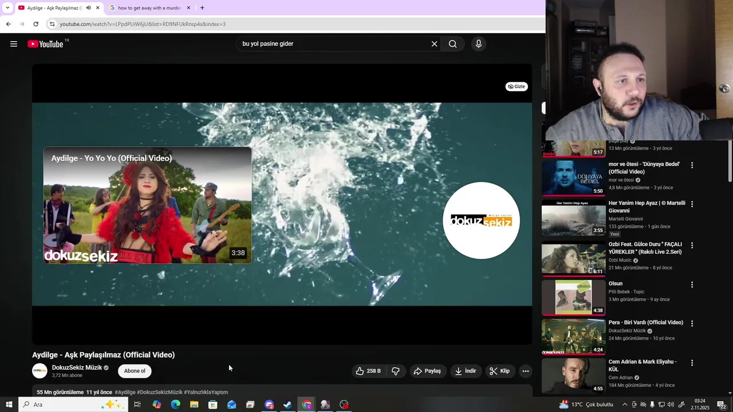733x412 pixels.
Task: Open options for 'Her Yanim Hep Ayaz' video
Action: pos(692,204)
